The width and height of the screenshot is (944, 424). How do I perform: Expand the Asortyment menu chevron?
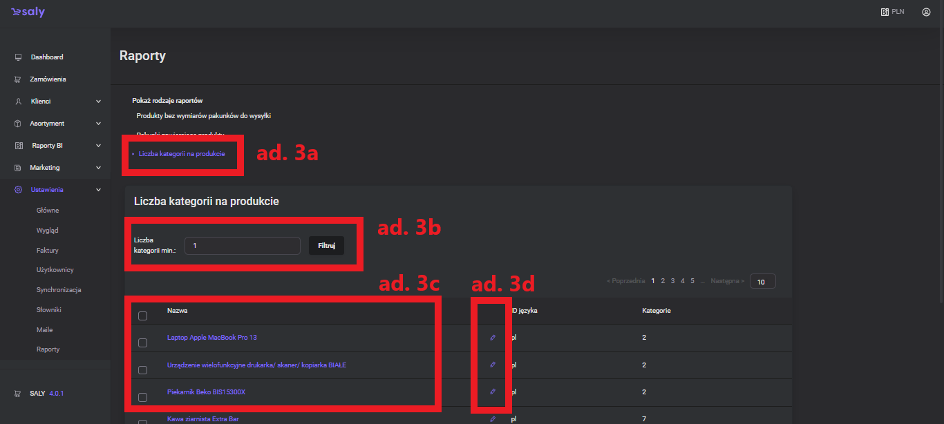[x=98, y=124]
